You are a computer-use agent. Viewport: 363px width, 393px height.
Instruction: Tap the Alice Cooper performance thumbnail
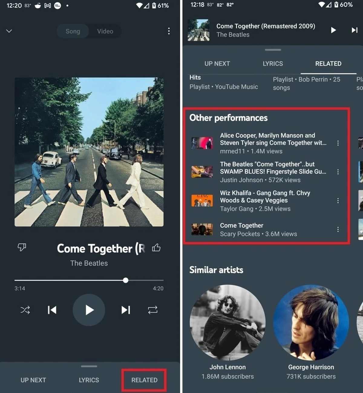[x=202, y=143]
